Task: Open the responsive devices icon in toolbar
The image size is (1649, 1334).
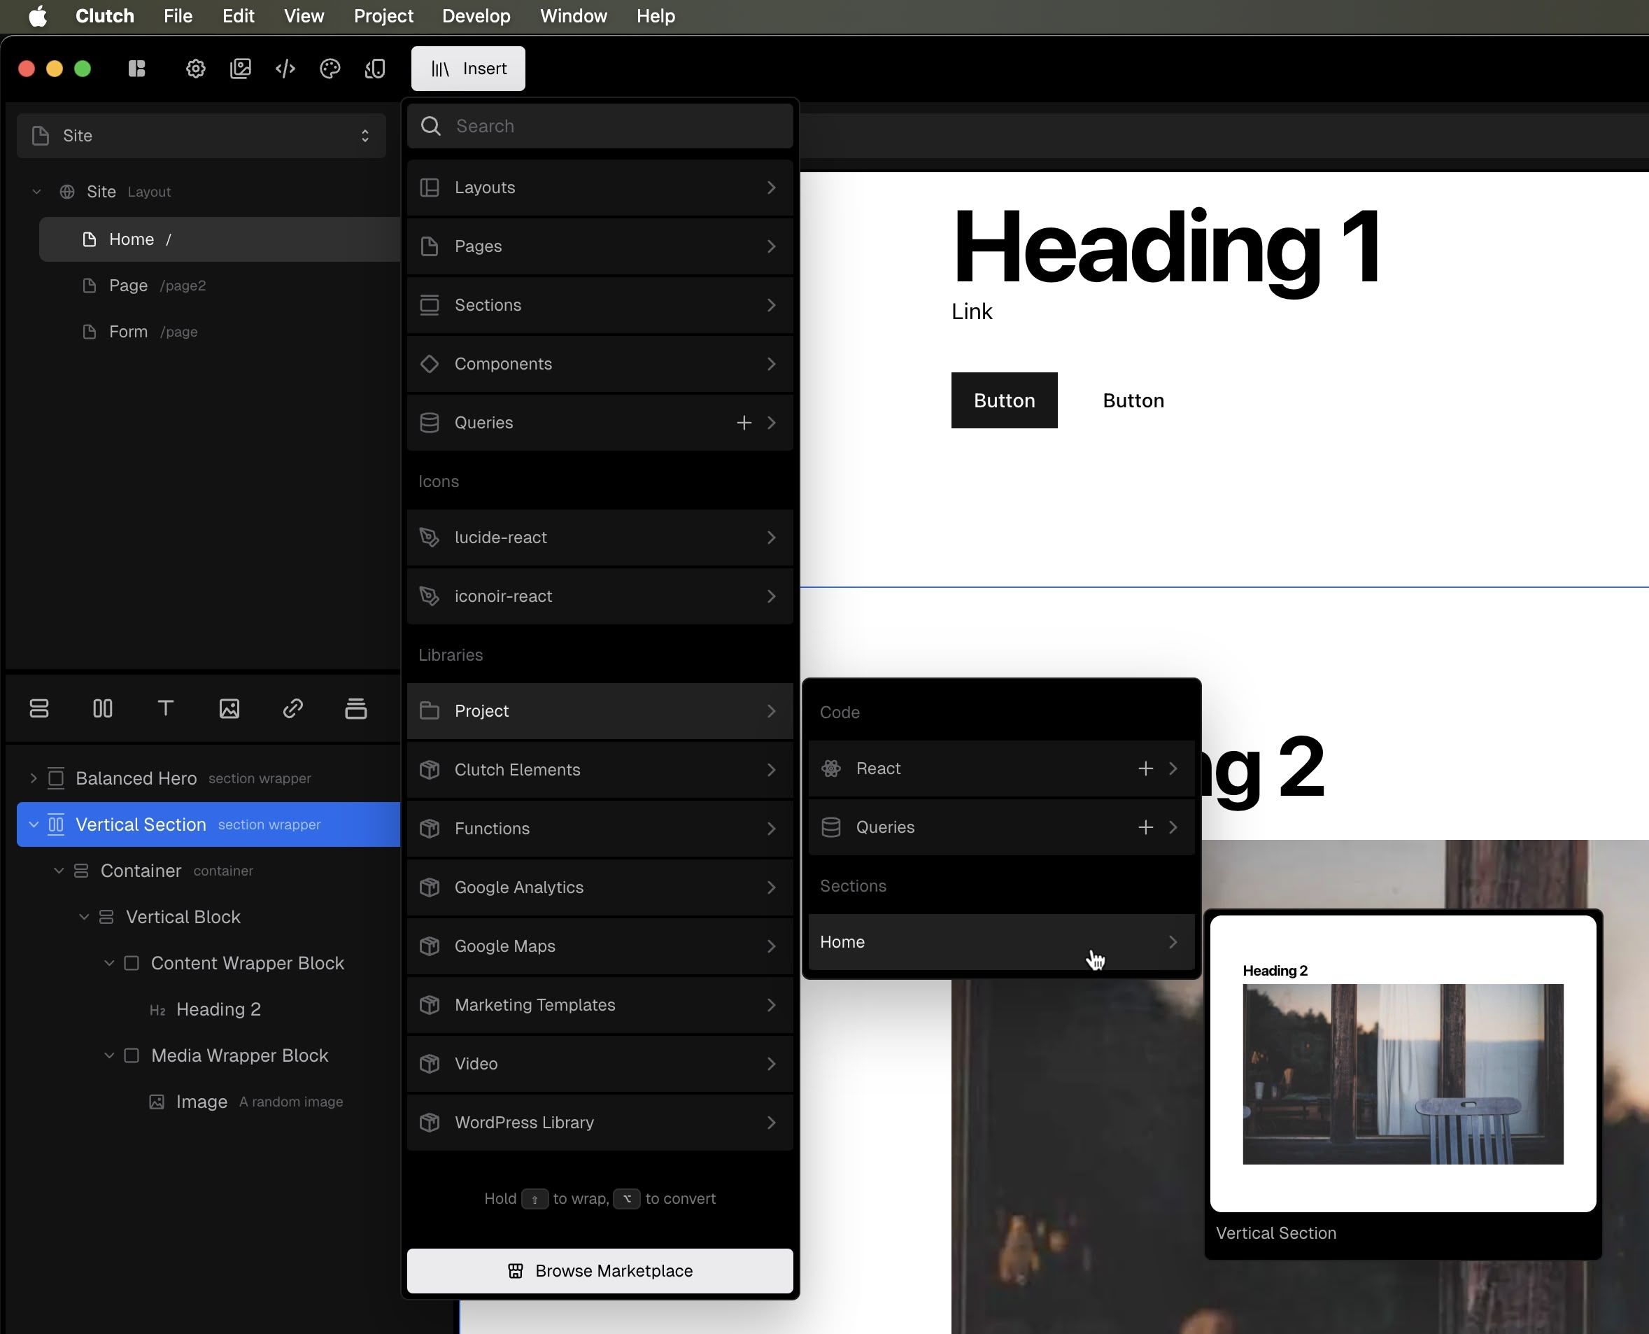Action: [x=375, y=69]
